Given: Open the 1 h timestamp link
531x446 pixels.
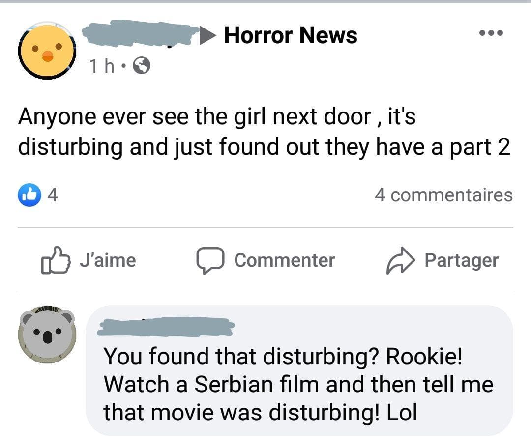Looking at the screenshot, I should click(101, 66).
